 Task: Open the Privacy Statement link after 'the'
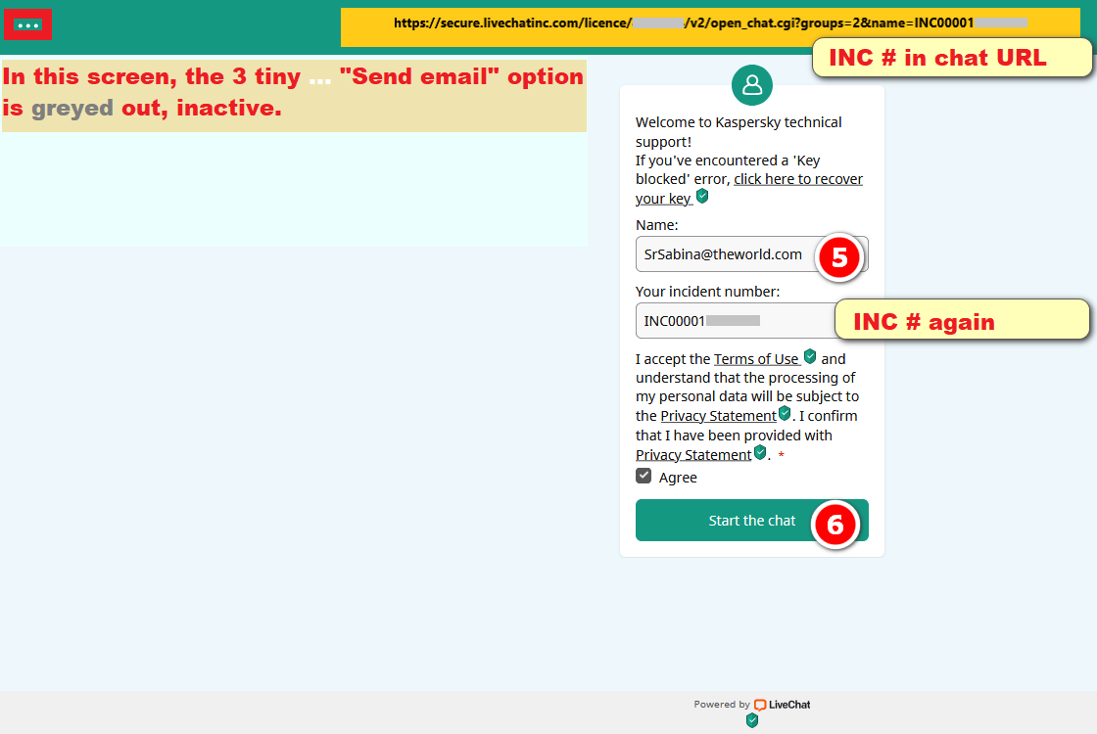coord(719,416)
